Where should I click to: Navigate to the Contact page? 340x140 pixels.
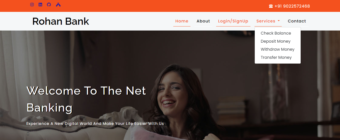(x=297, y=21)
